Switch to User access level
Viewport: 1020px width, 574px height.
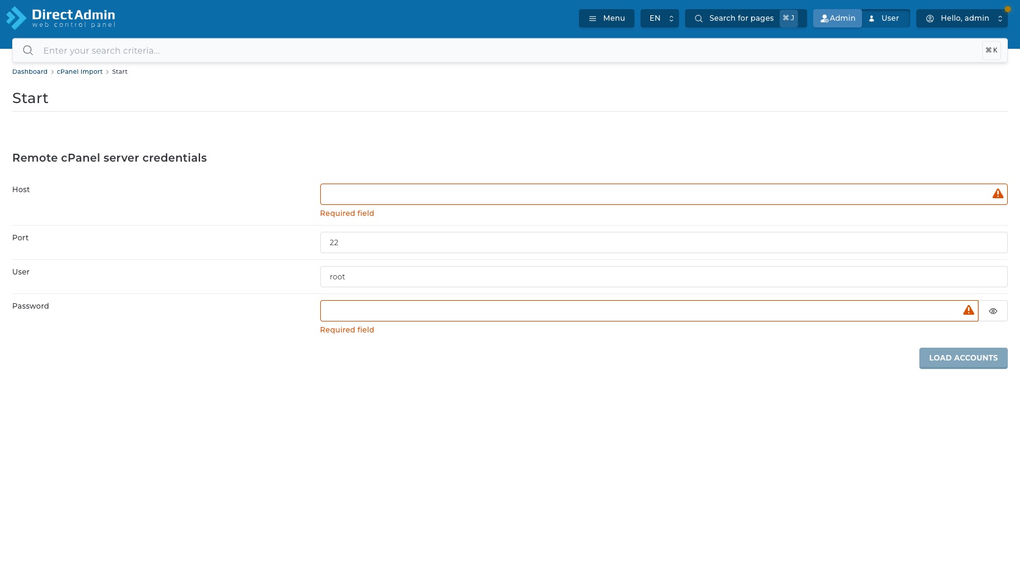885,18
